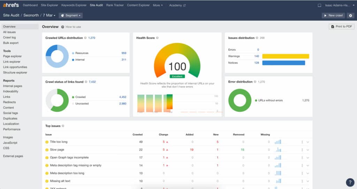Click info icon beside Issues distribution

[257, 38]
